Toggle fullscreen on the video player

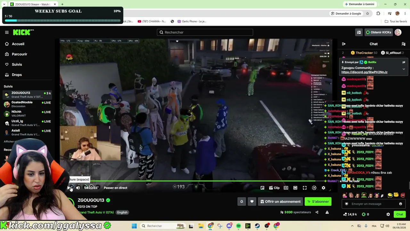click(305, 188)
